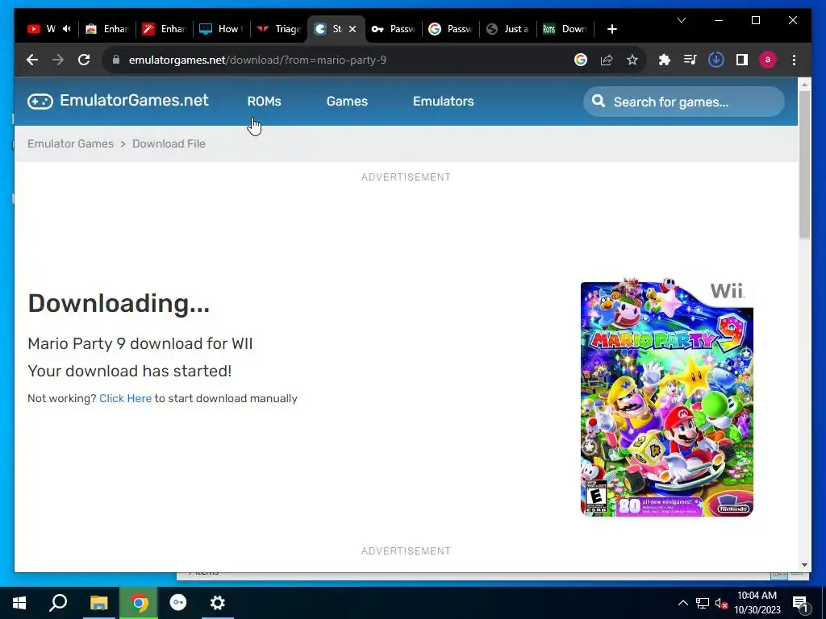Mute the YouTube tab audio icon
Viewport: 826px width, 619px height.
(x=66, y=29)
